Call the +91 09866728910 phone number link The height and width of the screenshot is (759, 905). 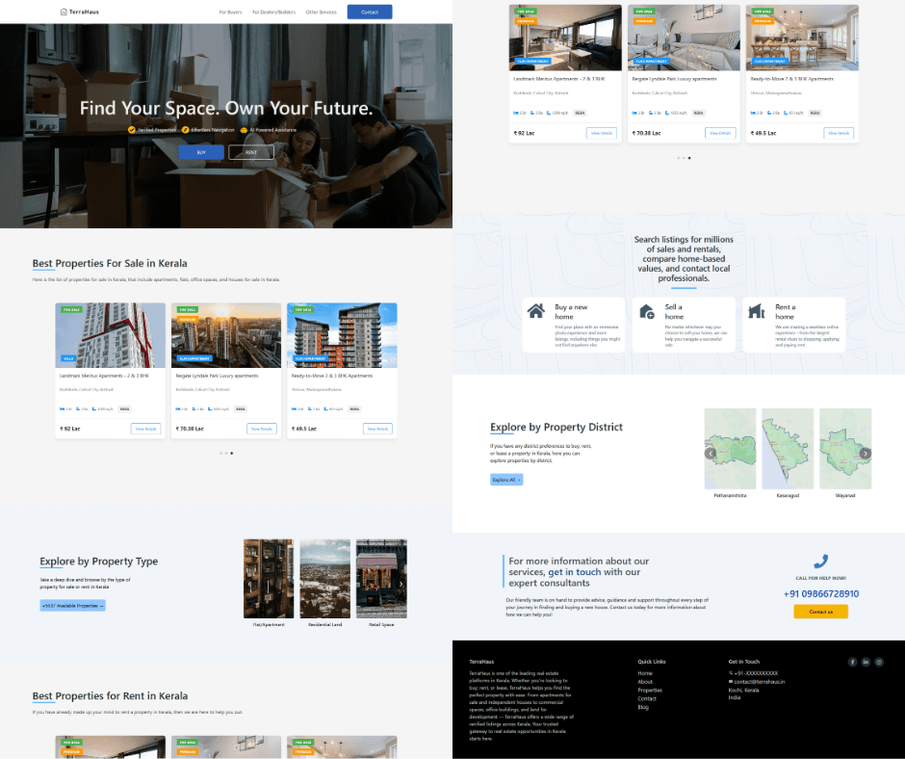coord(820,593)
